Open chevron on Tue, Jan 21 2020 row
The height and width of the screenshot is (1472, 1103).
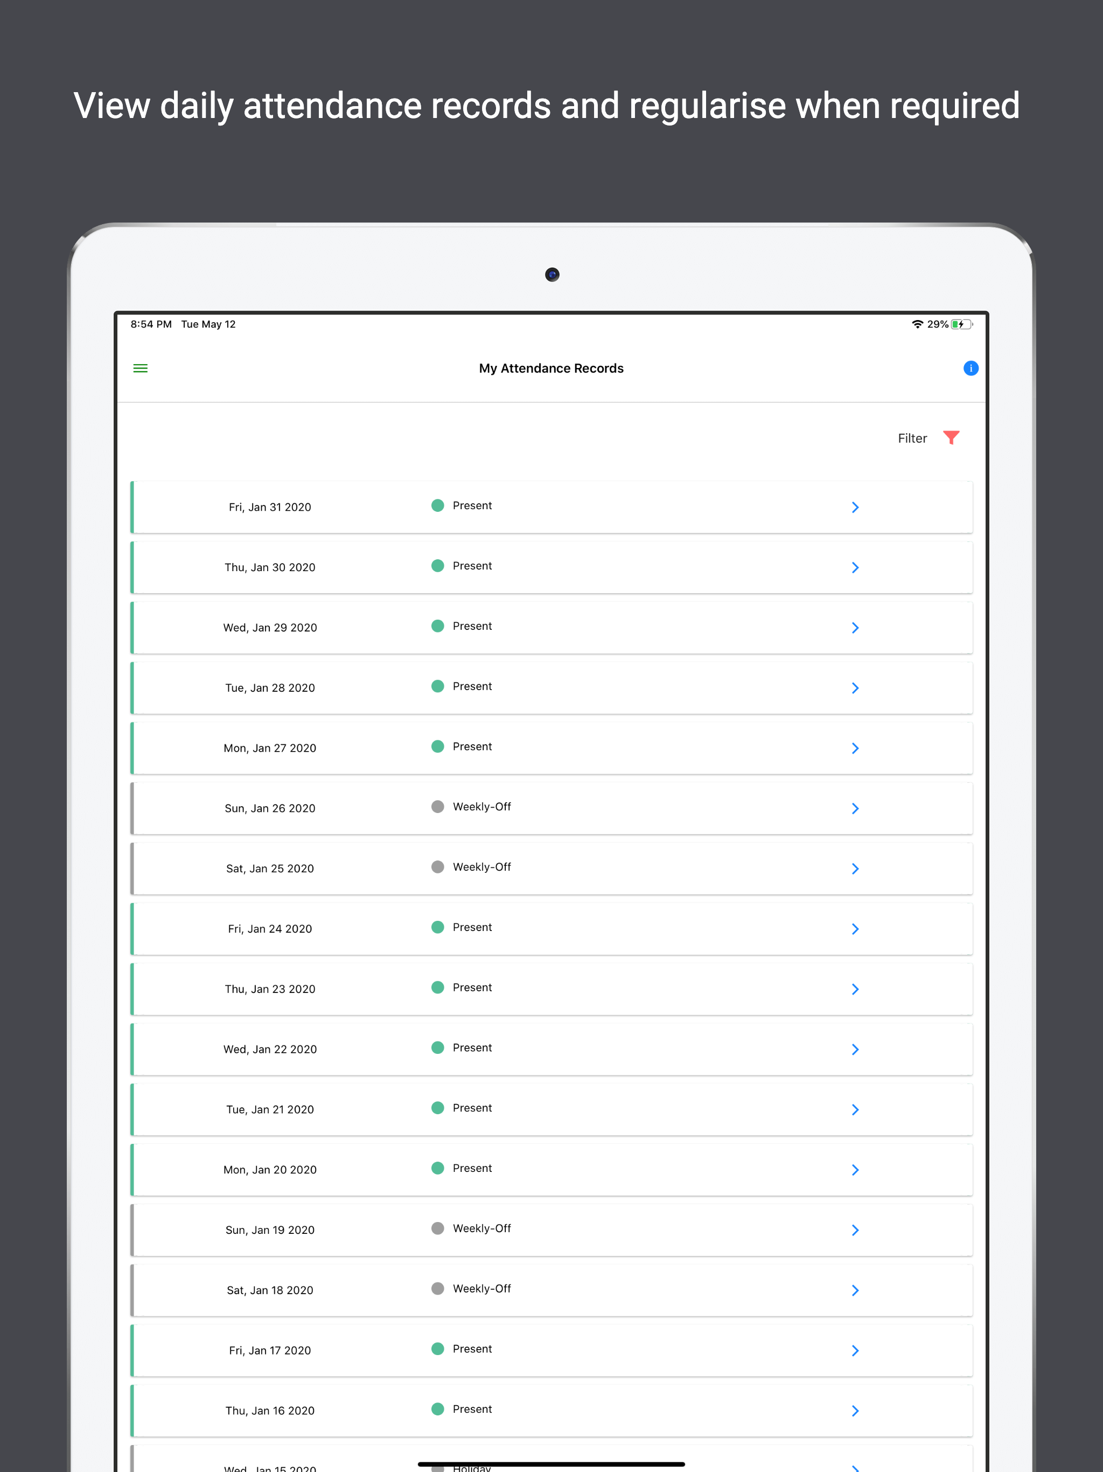(x=855, y=1109)
